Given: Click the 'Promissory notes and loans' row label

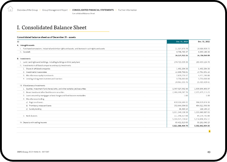Looking at the screenshot, I should tap(40, 106).
